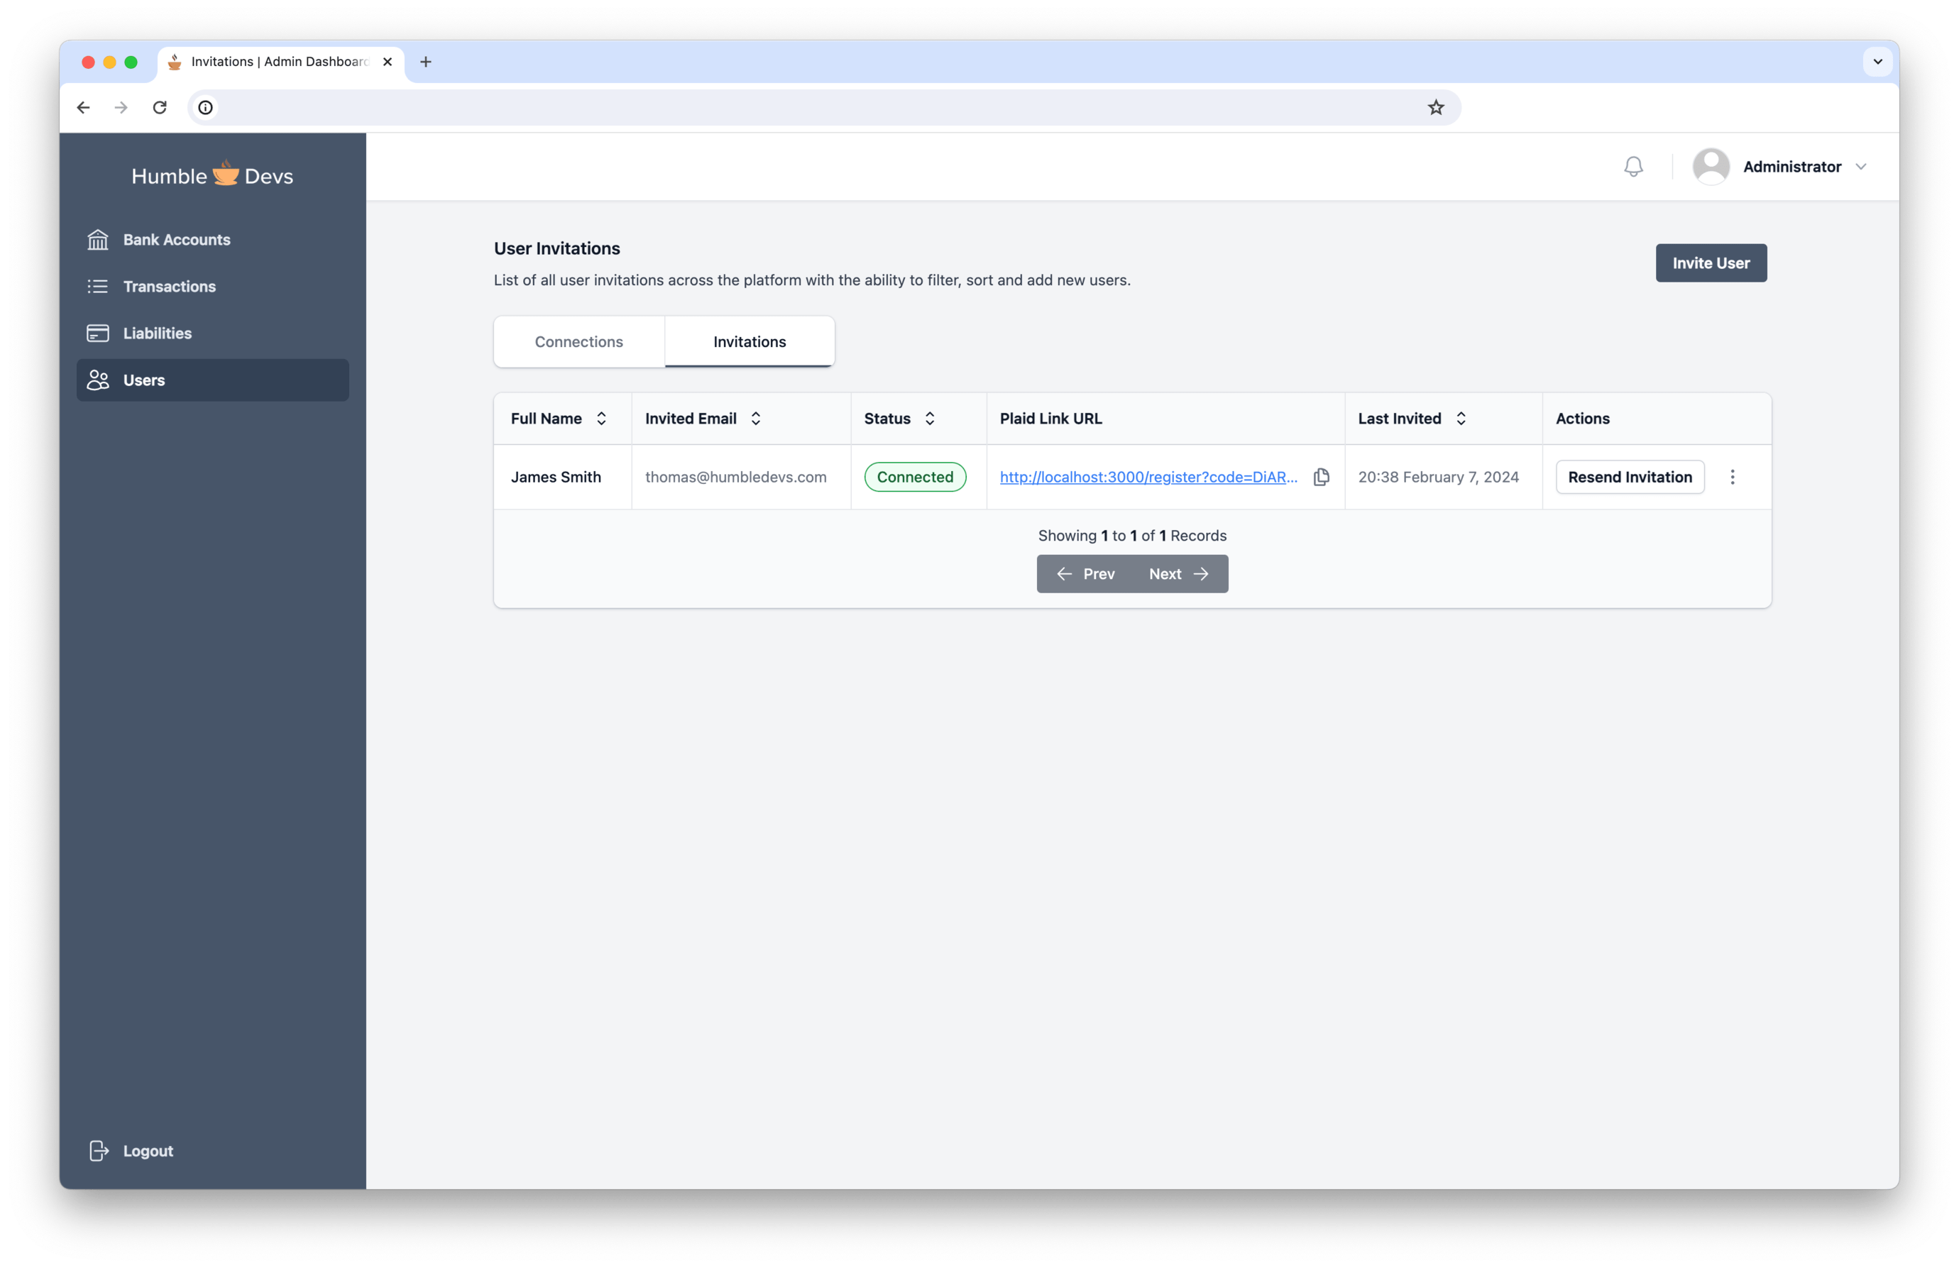Open the three-dot actions menu for James Smith
The image size is (1959, 1268).
(x=1732, y=478)
